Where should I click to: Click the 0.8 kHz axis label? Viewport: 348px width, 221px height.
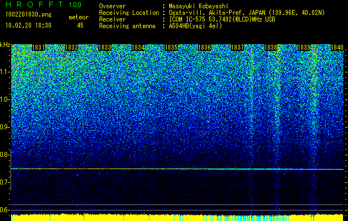5,155
